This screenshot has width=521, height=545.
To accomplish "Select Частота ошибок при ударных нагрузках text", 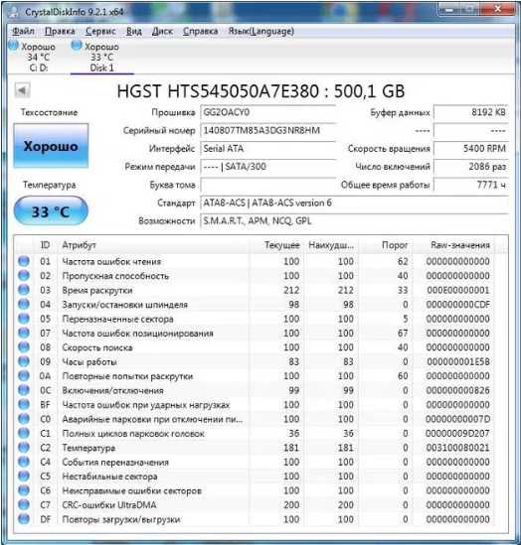I will pyautogui.click(x=146, y=405).
